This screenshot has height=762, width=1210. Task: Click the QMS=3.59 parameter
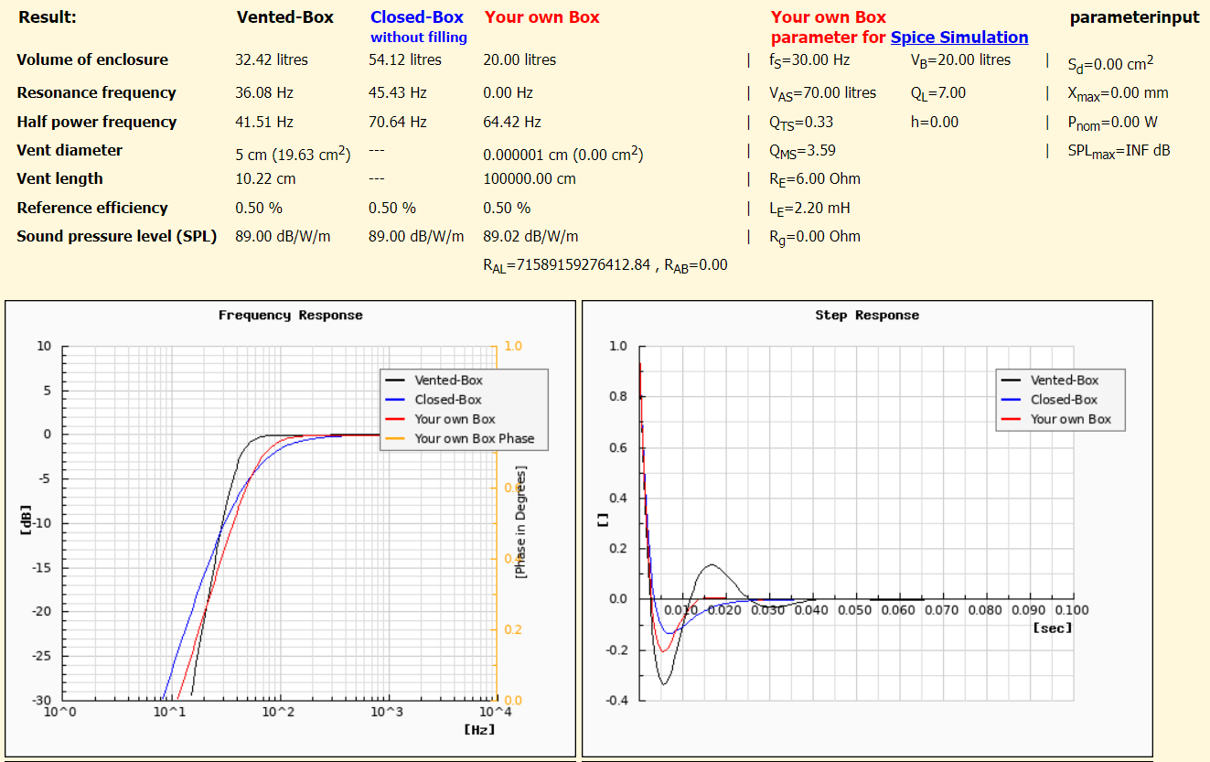click(x=803, y=151)
